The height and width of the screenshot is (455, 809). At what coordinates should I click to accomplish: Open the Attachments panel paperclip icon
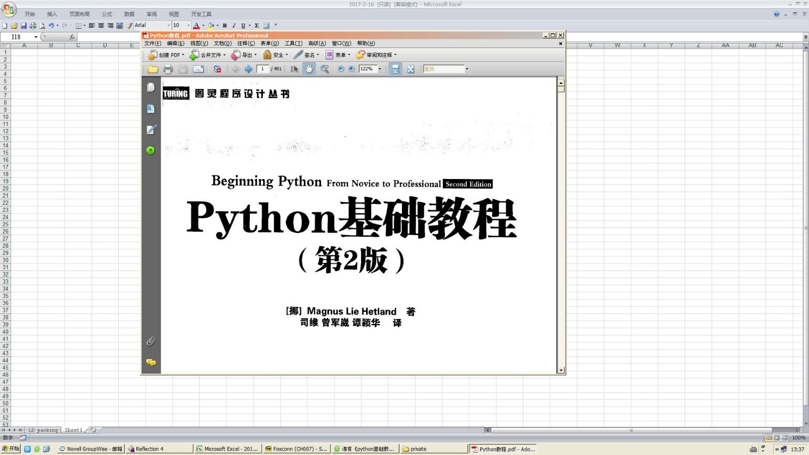tap(151, 341)
